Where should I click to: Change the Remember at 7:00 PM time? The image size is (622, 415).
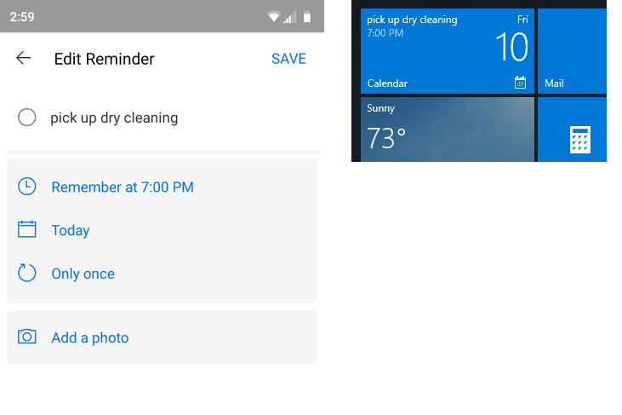(x=123, y=187)
